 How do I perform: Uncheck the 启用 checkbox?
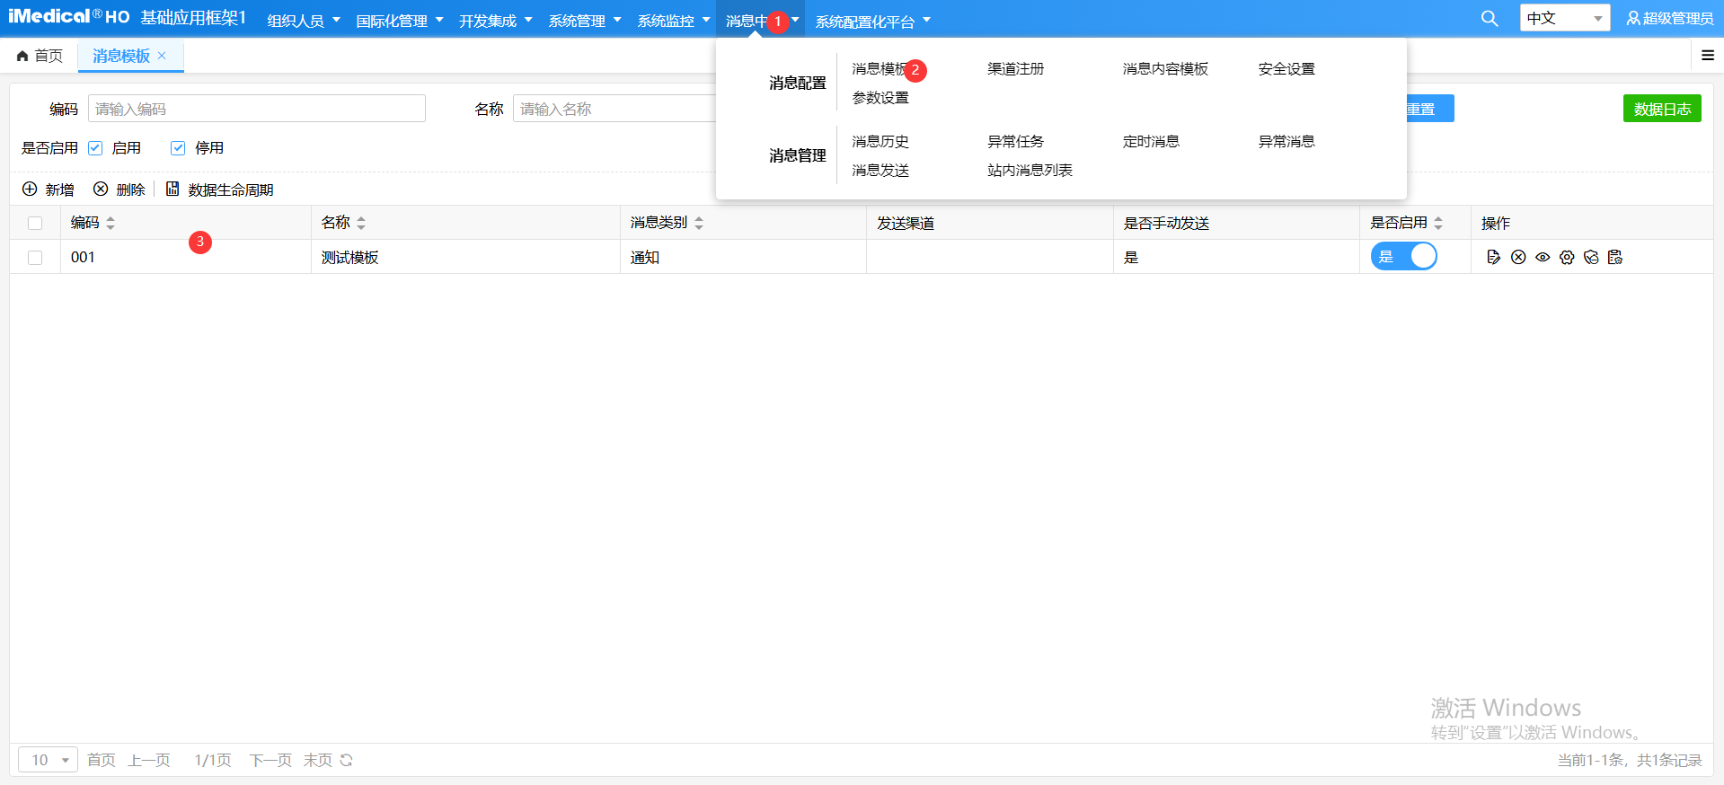tap(96, 148)
